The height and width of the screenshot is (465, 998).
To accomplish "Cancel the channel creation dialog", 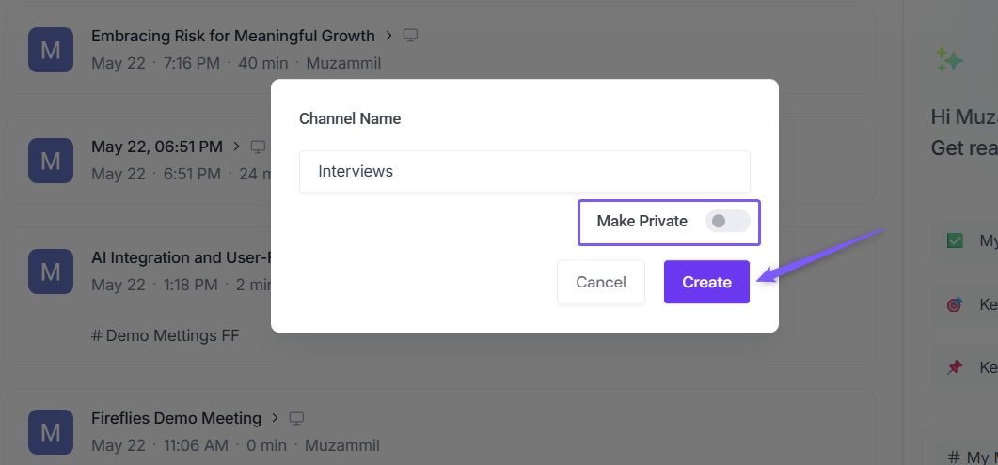I will click(601, 282).
